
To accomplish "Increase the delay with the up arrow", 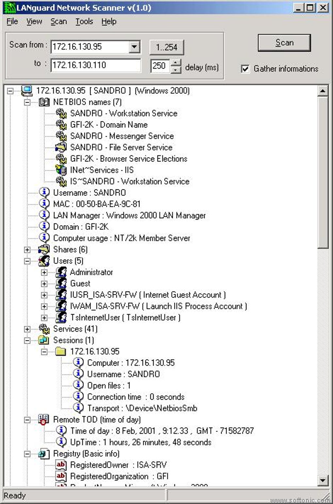I will [x=176, y=62].
